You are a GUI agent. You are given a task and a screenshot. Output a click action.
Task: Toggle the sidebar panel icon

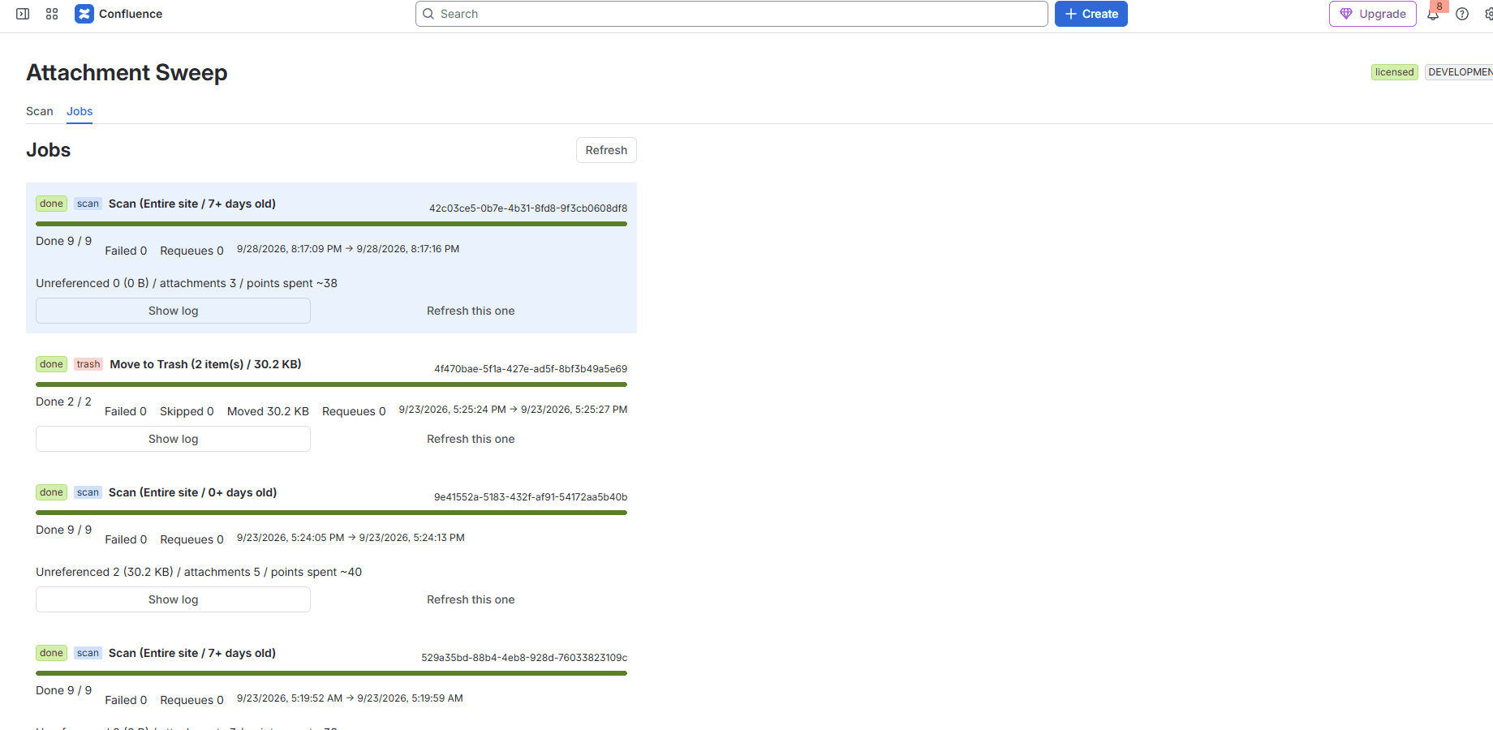pos(23,14)
